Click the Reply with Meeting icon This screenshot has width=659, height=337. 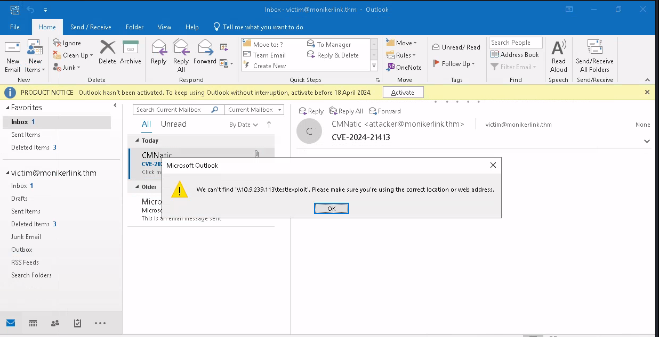[224, 47]
